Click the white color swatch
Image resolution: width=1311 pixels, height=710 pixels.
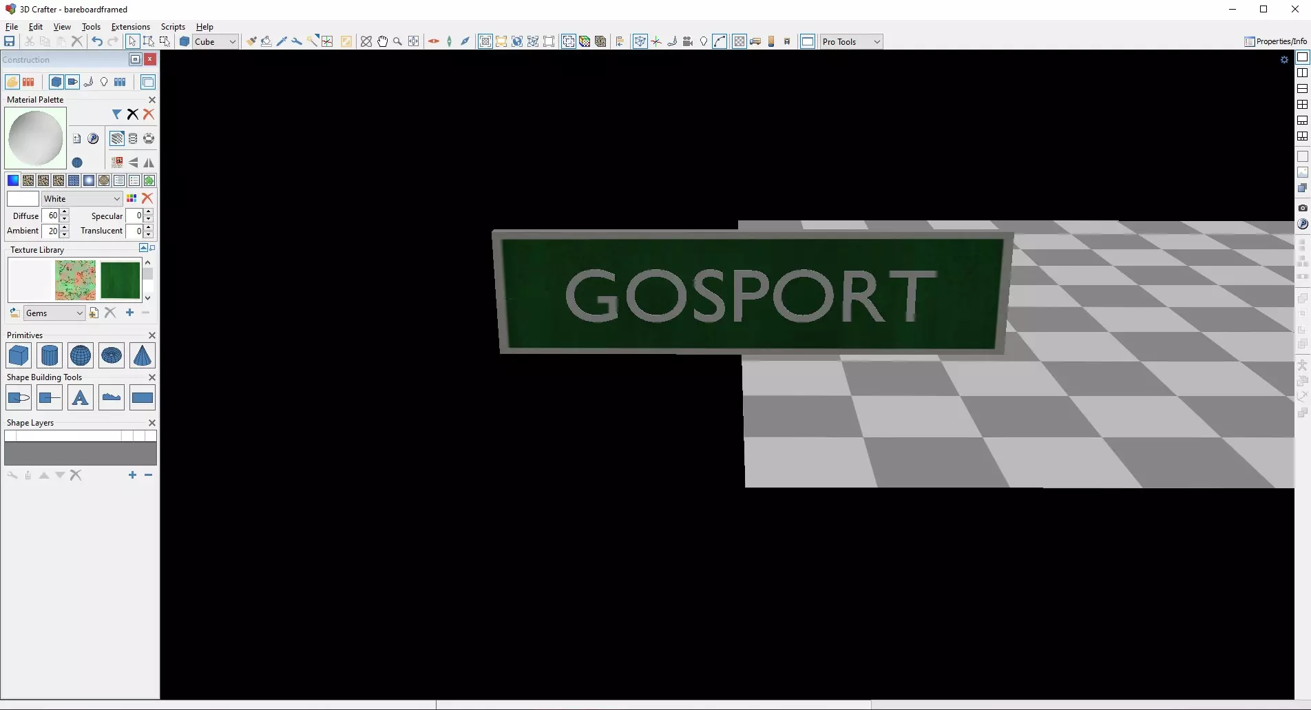(23, 198)
